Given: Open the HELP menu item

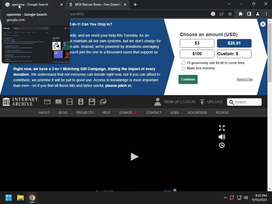Looking at the screenshot, I should point(106,113).
